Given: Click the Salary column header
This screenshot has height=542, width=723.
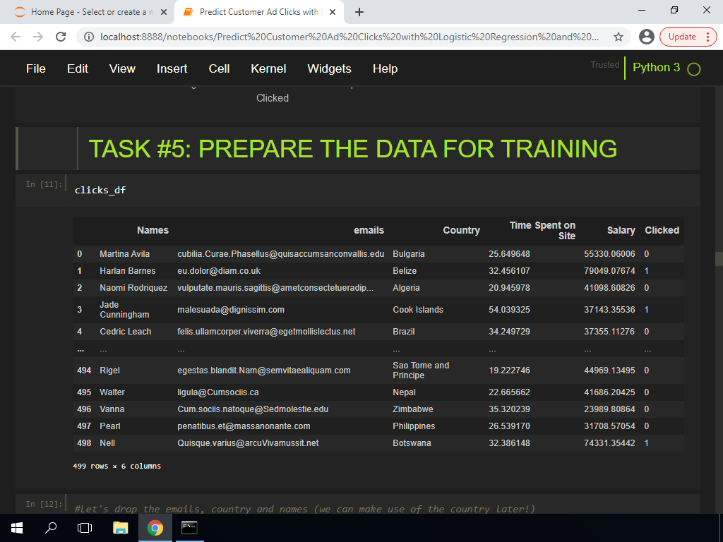Looking at the screenshot, I should [x=621, y=231].
